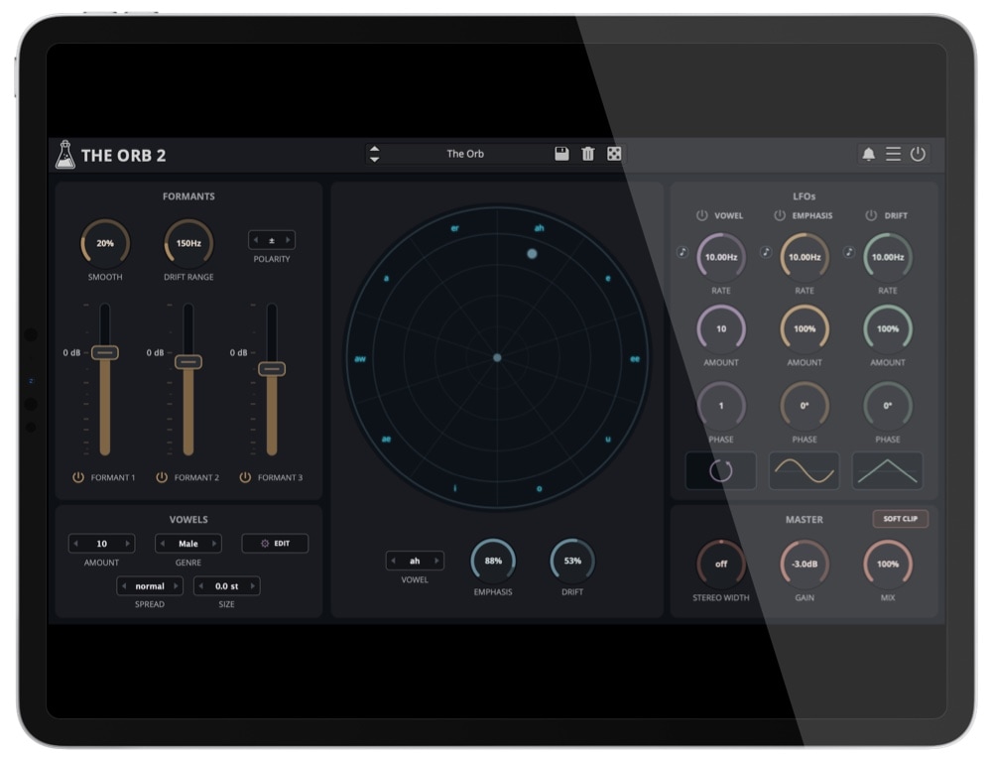Enable tempo sync note for Drift LFO
This screenshot has width=992, height=761.
point(849,252)
